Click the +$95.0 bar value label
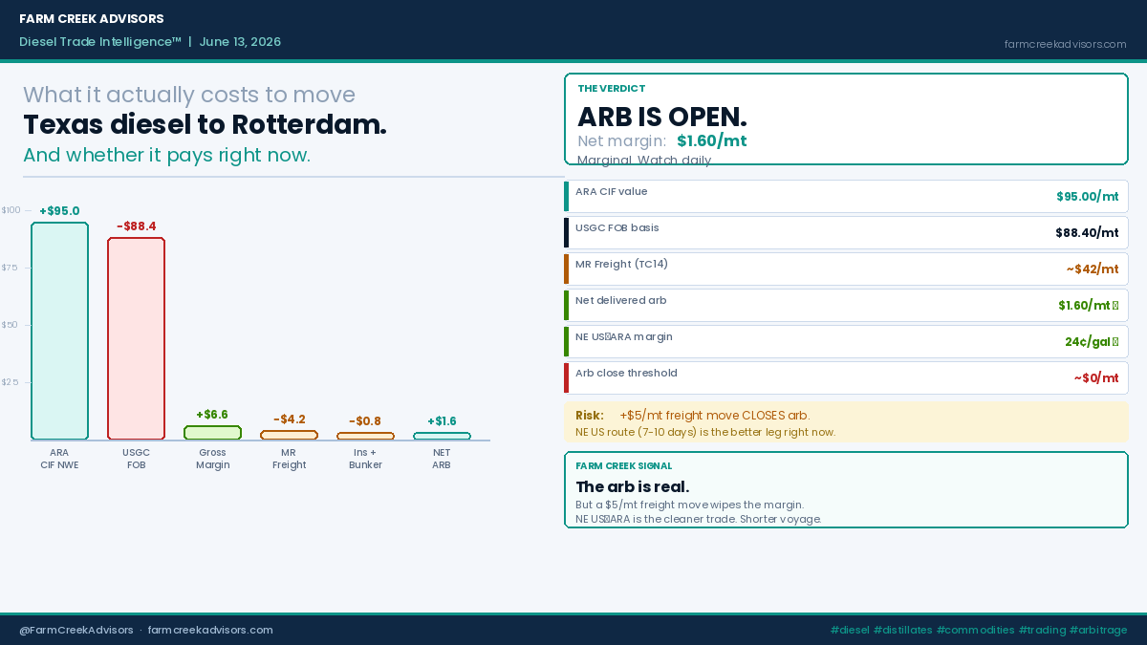This screenshot has height=645, width=1147. pos(59,211)
